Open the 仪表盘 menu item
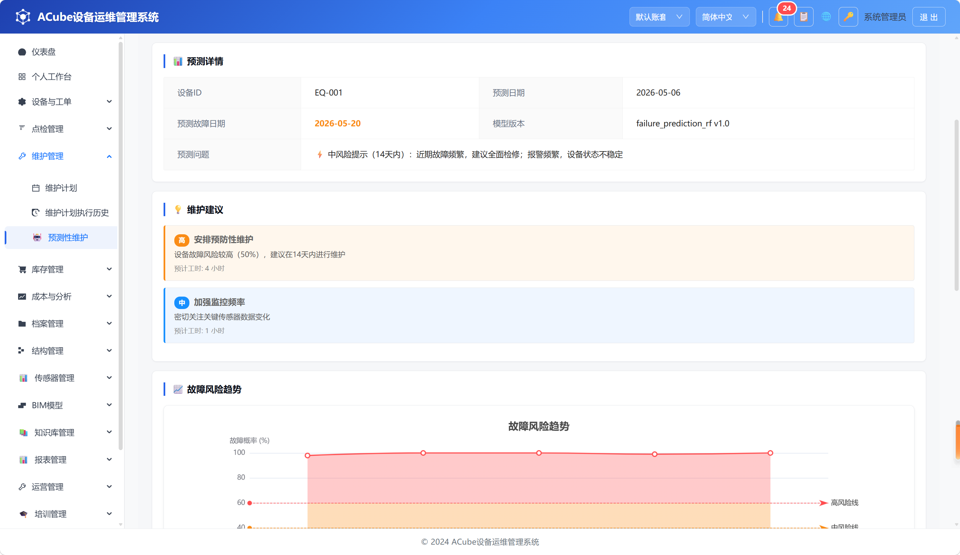Viewport: 960px width, 555px height. (61, 52)
